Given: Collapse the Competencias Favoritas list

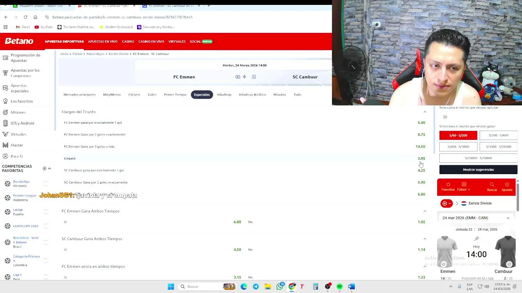Looking at the screenshot, I should 49,168.
